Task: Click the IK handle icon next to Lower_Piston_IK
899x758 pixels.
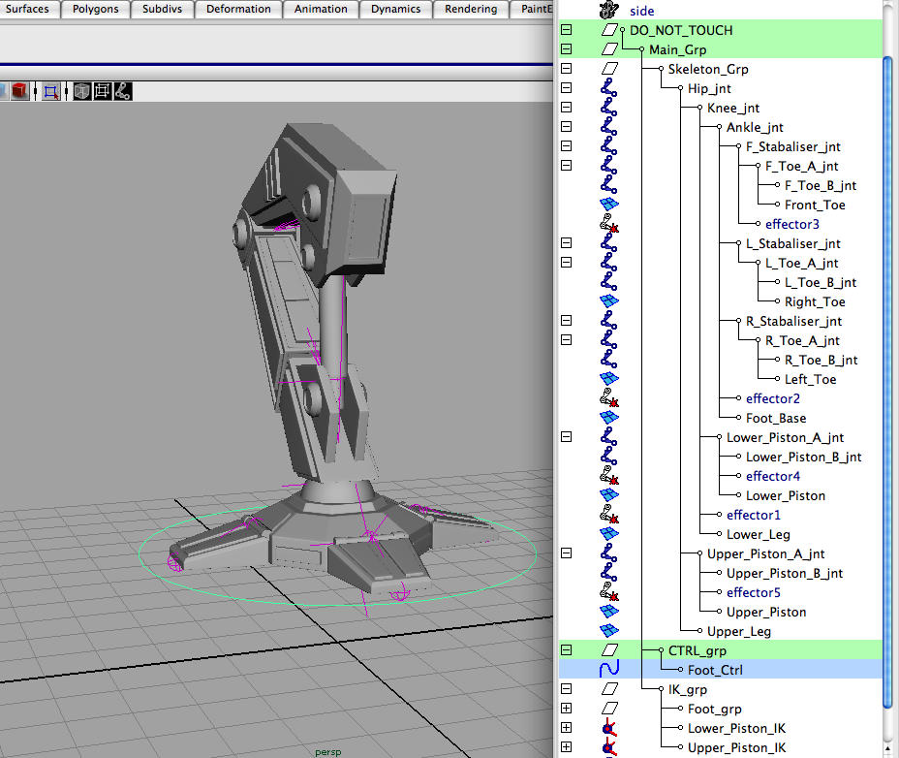Action: [x=609, y=728]
